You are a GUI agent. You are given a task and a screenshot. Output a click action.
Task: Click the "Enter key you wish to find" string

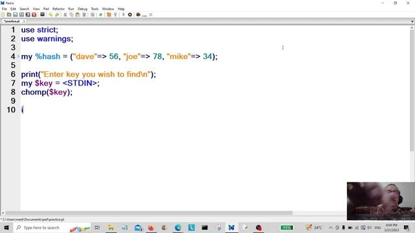pyautogui.click(x=95, y=74)
